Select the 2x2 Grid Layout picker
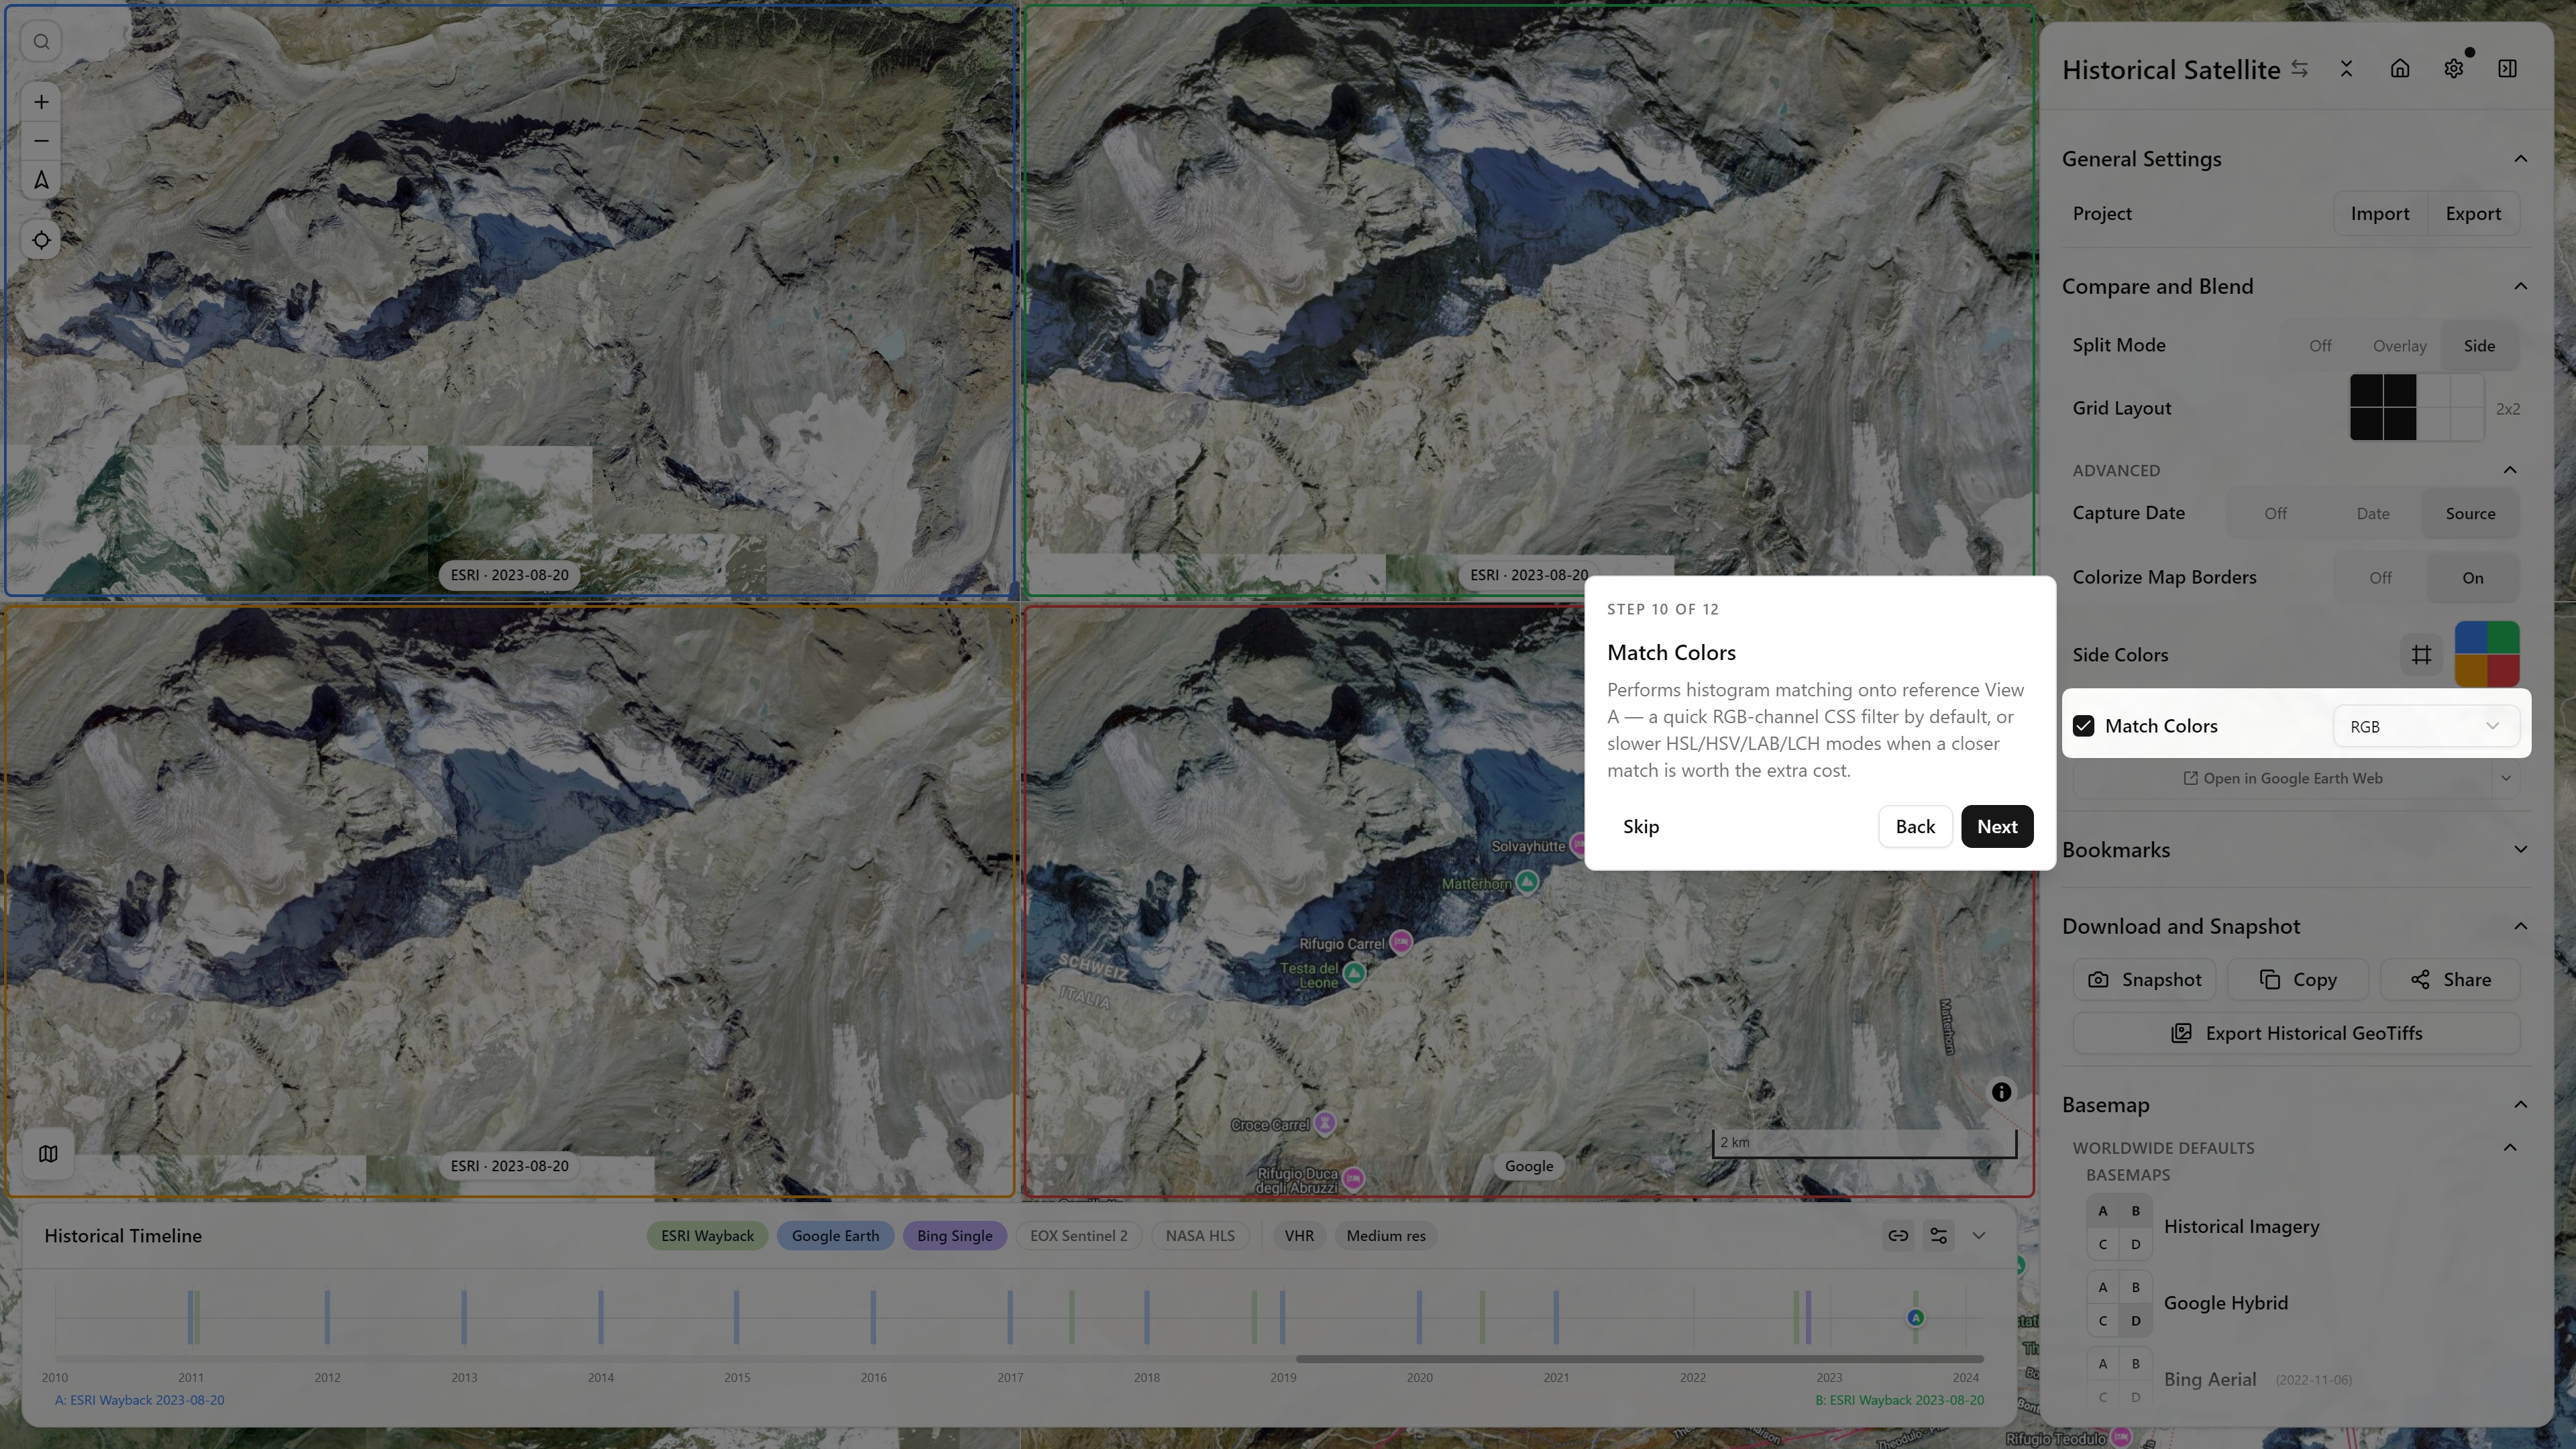This screenshot has height=1449, width=2576. [x=2417, y=408]
